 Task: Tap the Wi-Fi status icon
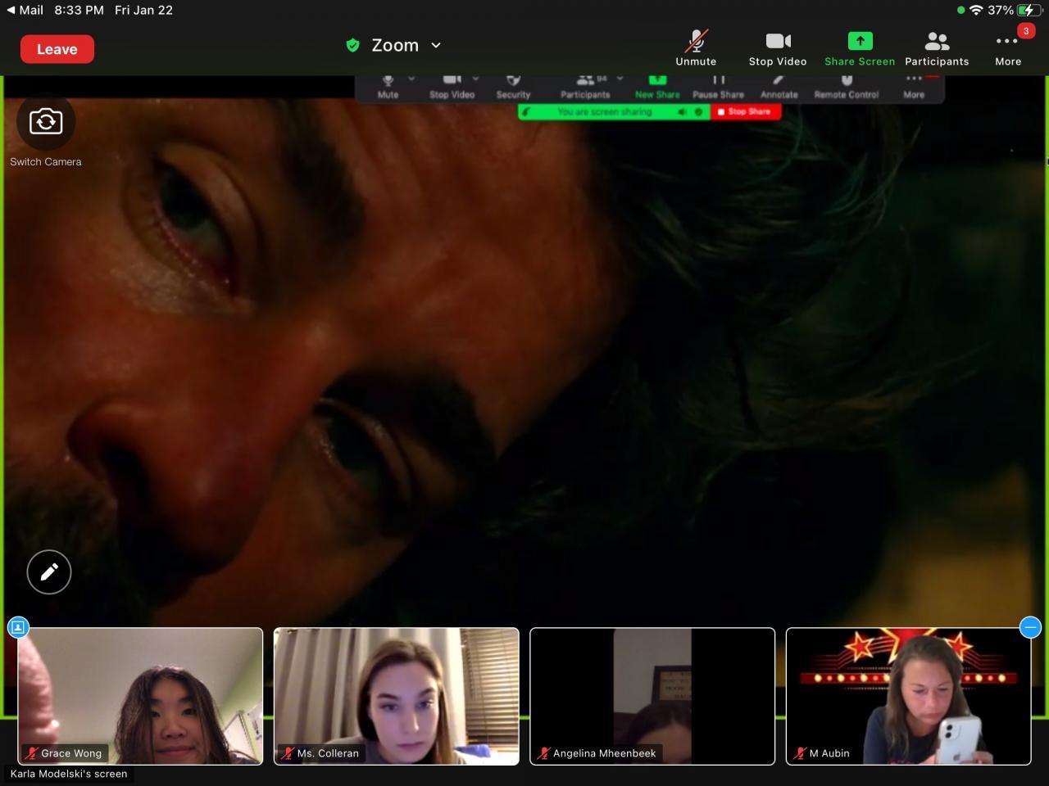tap(976, 10)
